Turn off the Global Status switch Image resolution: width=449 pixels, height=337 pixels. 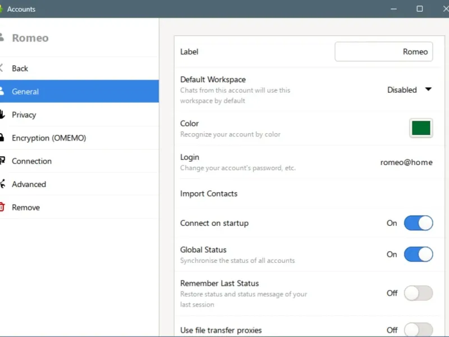[418, 254]
